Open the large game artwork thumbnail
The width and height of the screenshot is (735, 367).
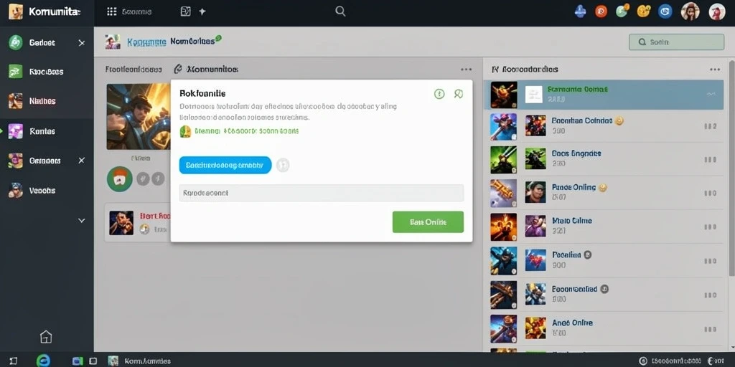(139, 117)
